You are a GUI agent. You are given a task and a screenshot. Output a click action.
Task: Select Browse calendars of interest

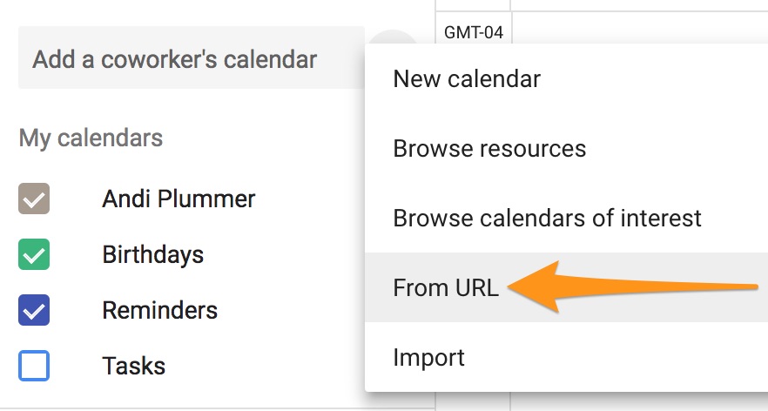pyautogui.click(x=547, y=218)
